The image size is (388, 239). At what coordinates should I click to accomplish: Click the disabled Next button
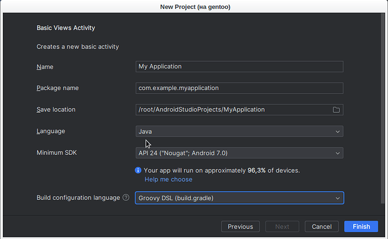pos(282,227)
